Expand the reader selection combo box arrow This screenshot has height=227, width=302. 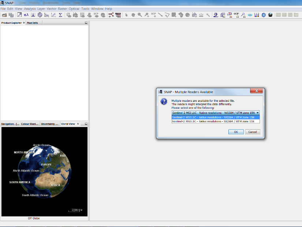pos(257,113)
